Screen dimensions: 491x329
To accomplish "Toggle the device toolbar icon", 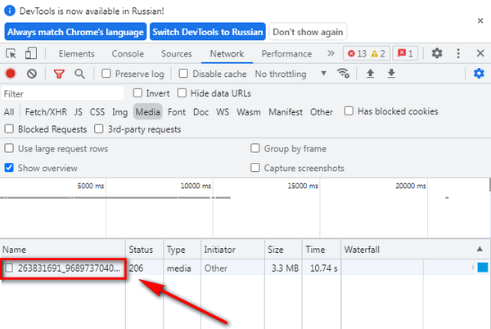I will pos(30,54).
